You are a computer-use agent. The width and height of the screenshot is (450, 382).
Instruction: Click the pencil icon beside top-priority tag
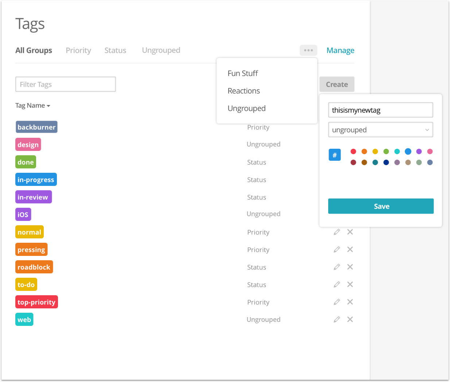click(x=337, y=302)
